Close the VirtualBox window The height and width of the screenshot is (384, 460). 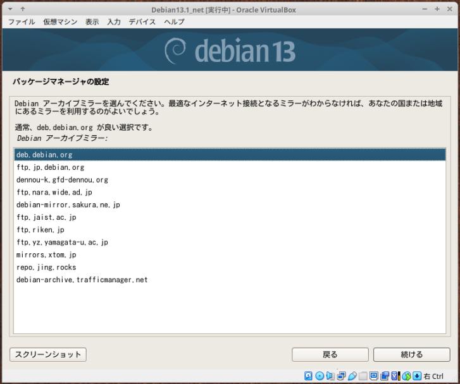(x=449, y=9)
